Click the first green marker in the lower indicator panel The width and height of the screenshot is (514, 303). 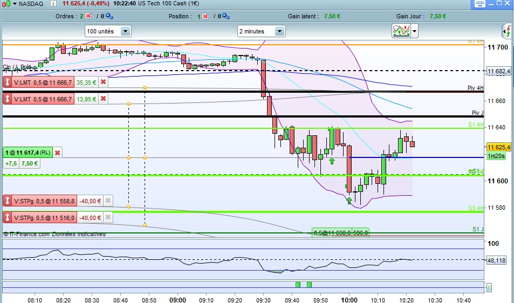point(298,285)
